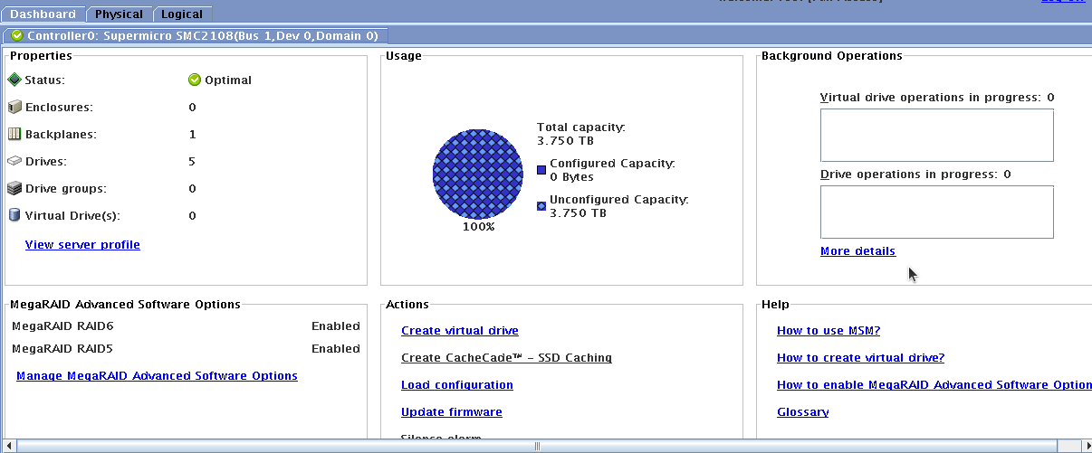Click Create CacheCade SSD Caching link
The height and width of the screenshot is (453, 1092).
point(506,357)
